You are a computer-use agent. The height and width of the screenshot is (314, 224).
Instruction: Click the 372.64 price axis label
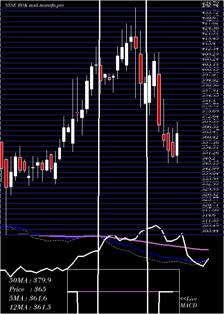pyautogui.click(x=210, y=117)
